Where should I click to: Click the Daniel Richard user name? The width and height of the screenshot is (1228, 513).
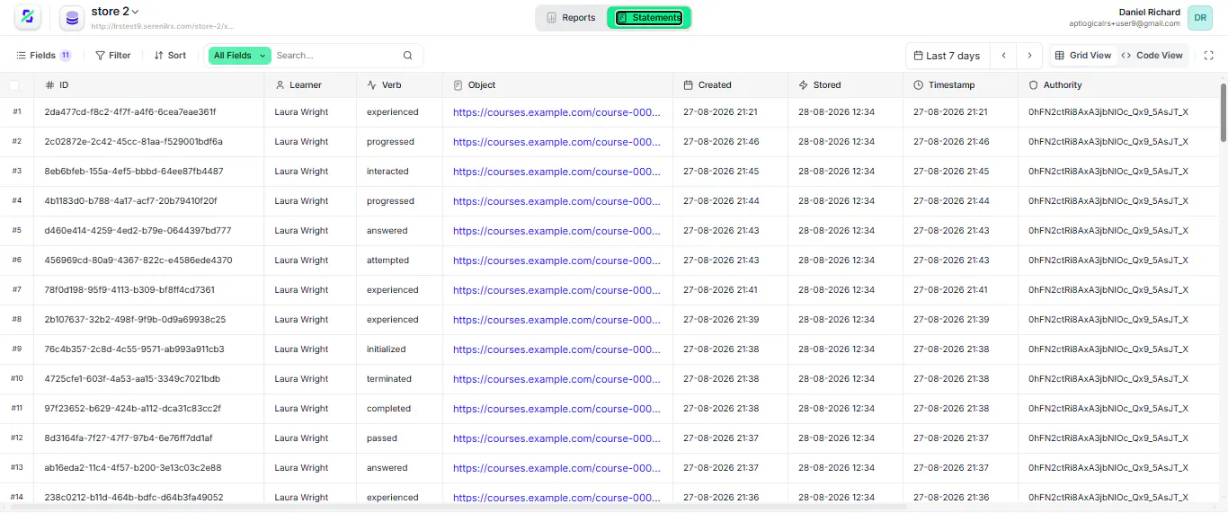pyautogui.click(x=1150, y=12)
